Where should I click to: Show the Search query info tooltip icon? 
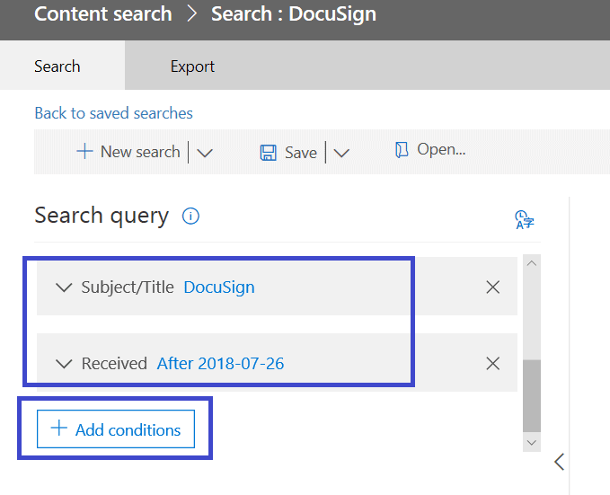tap(190, 216)
